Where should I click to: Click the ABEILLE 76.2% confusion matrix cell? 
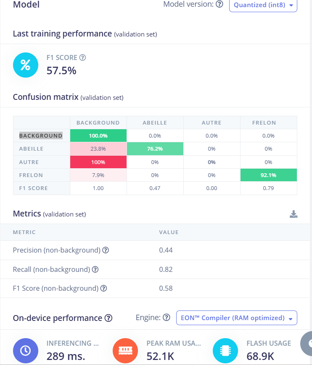(155, 149)
